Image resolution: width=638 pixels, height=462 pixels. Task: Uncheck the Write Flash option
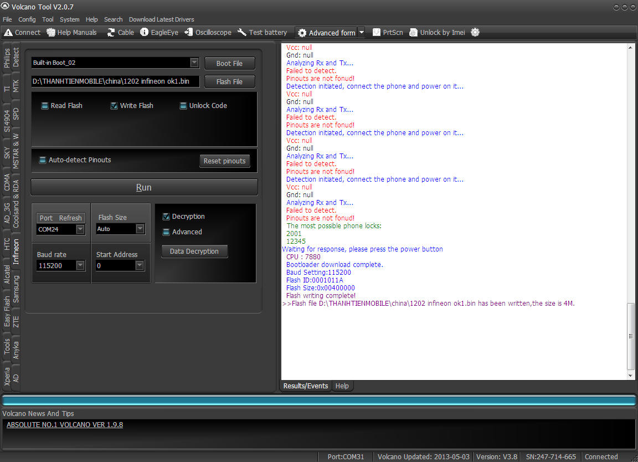click(x=114, y=106)
